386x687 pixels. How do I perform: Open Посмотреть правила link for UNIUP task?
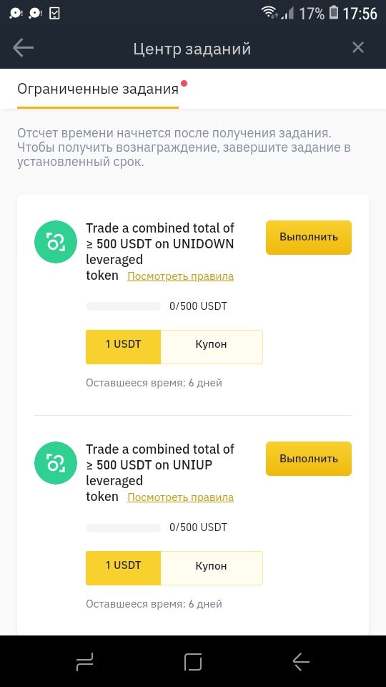tap(180, 498)
